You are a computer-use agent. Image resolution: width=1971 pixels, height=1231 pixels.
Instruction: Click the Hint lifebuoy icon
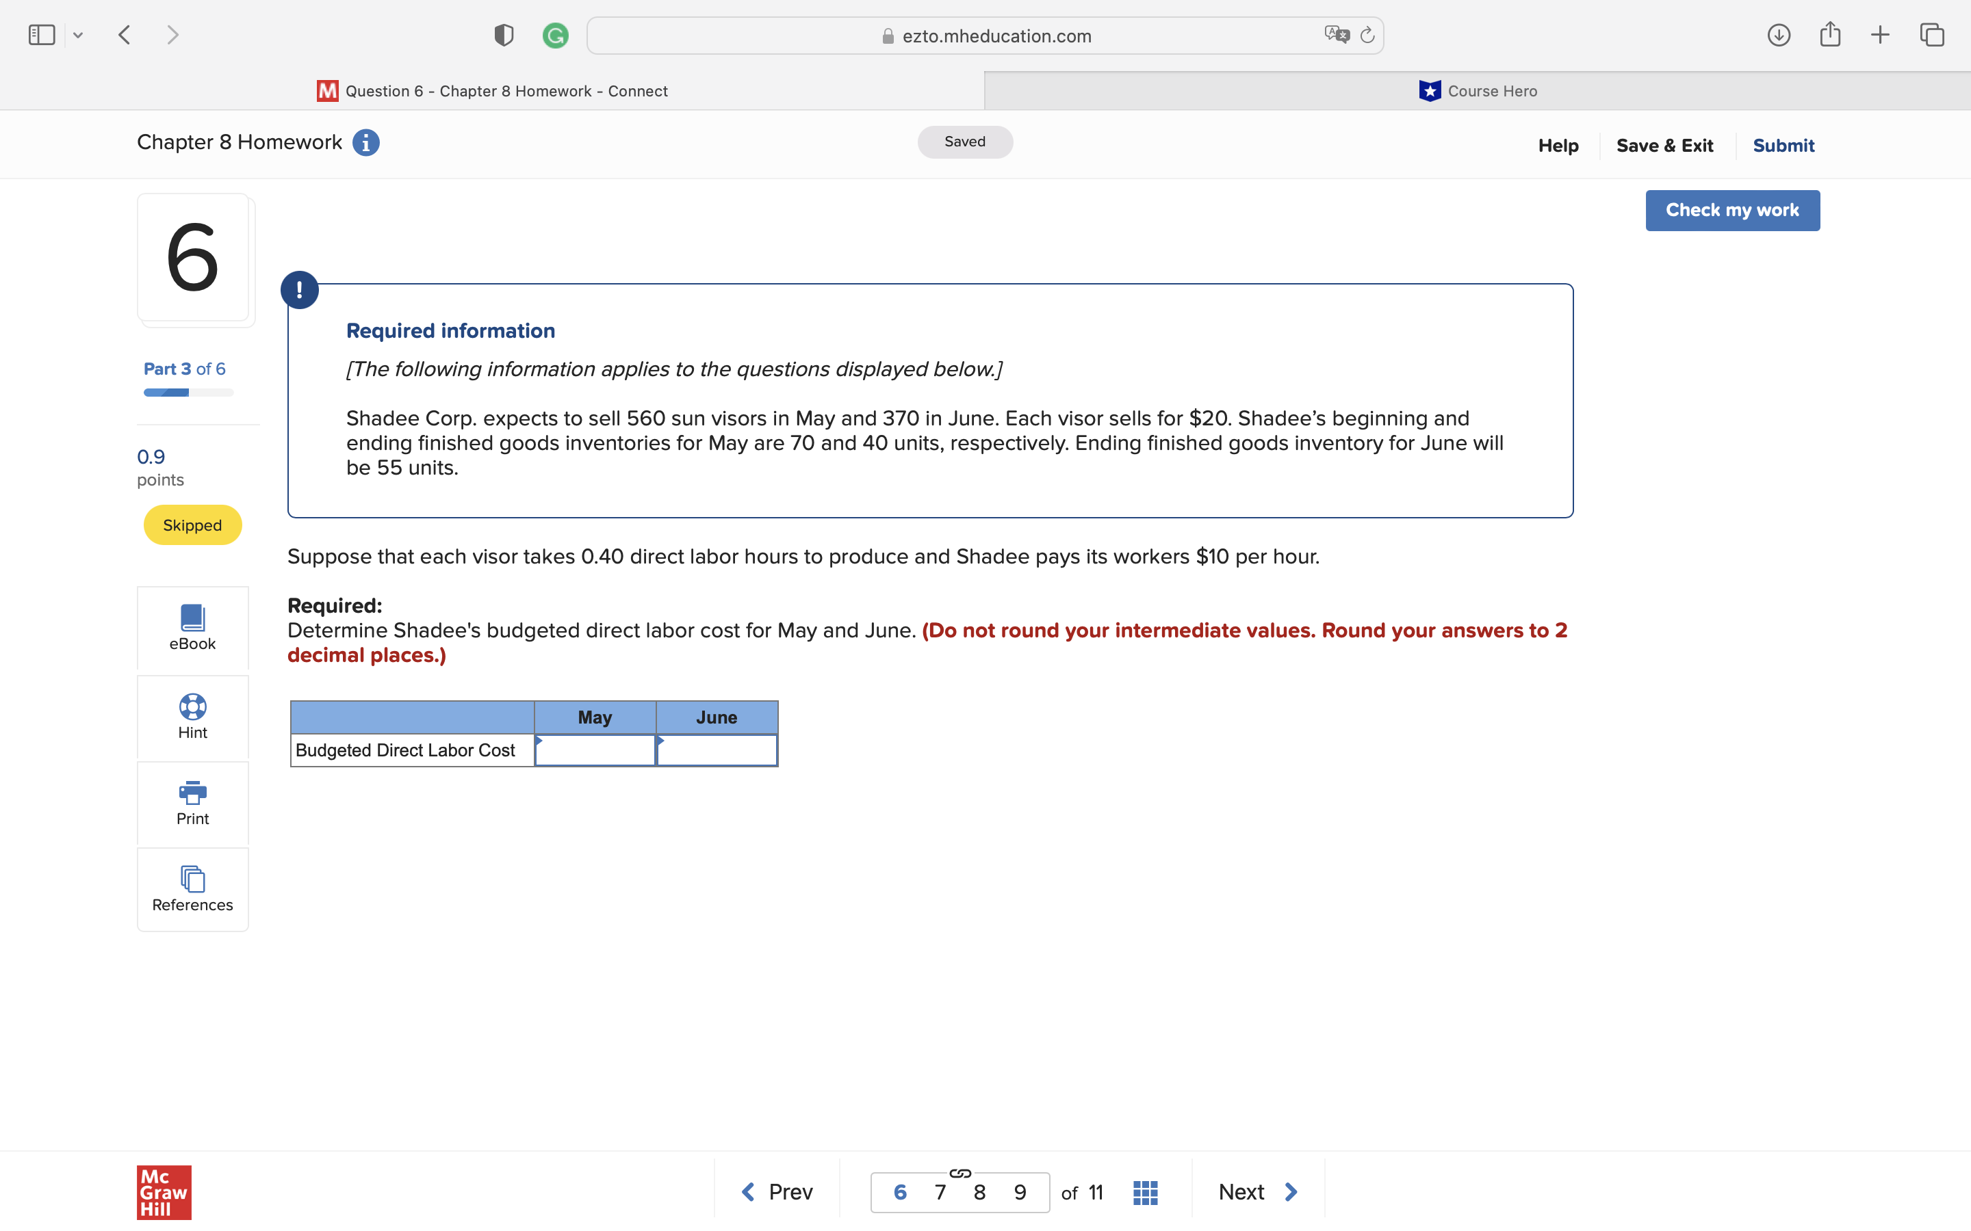[192, 706]
